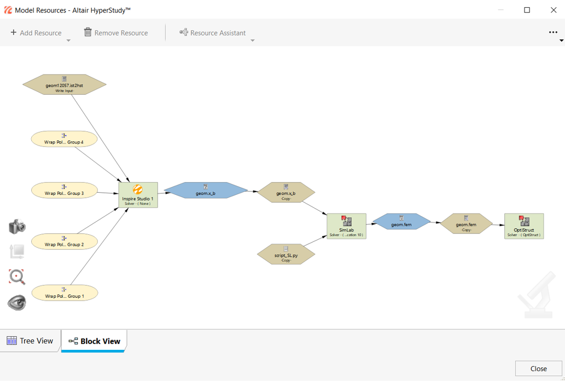
Task: Click the fit-to-view axes icon
Action: coord(16,252)
